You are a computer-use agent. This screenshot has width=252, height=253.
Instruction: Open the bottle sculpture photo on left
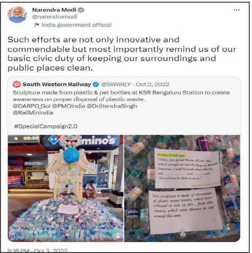[x=65, y=188]
